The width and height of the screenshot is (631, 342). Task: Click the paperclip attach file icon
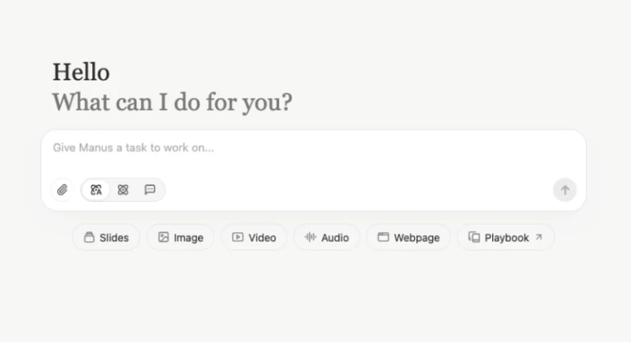pos(62,189)
